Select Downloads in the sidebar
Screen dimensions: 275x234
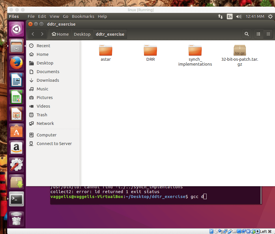[48, 80]
